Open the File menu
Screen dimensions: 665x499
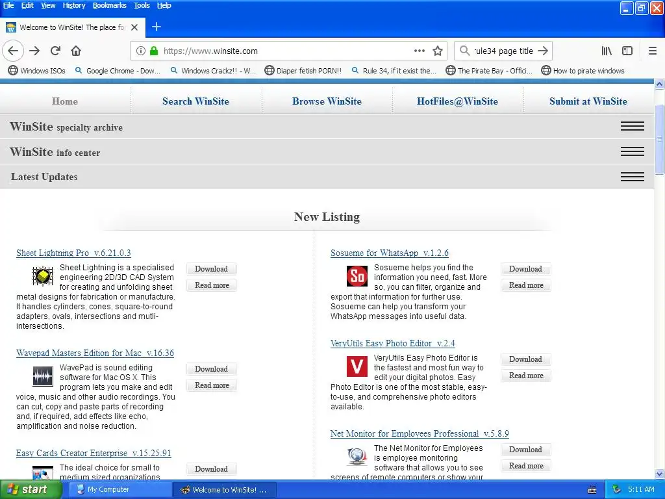tap(8, 5)
